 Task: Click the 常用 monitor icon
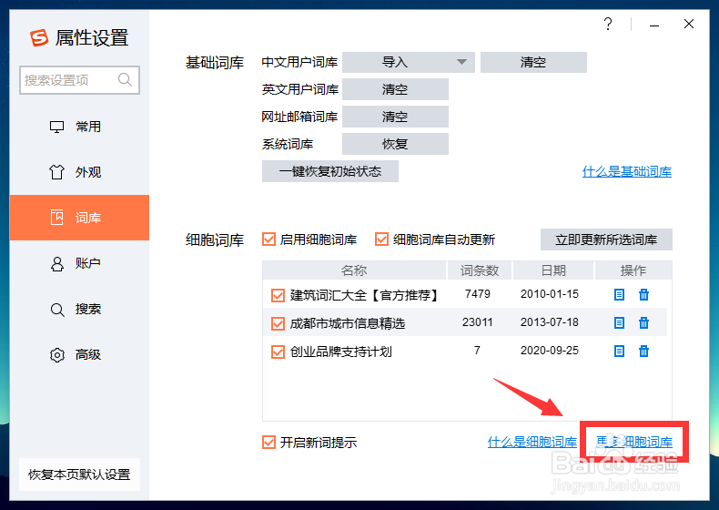(x=56, y=127)
